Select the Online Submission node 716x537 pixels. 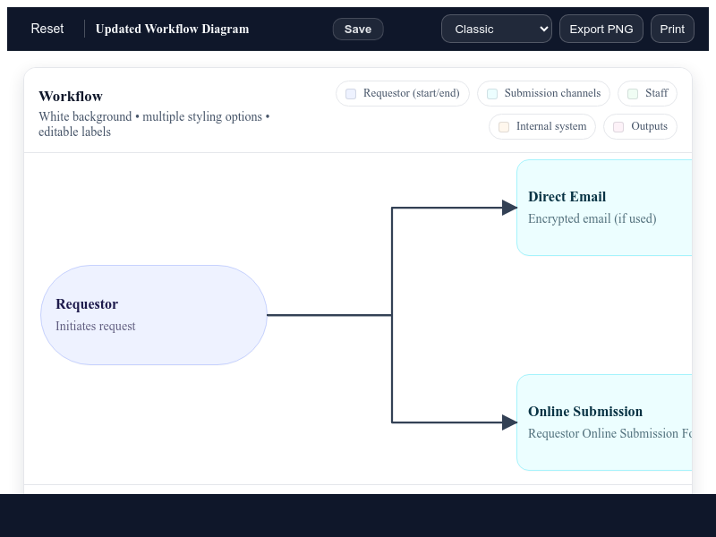pyautogui.click(x=604, y=422)
